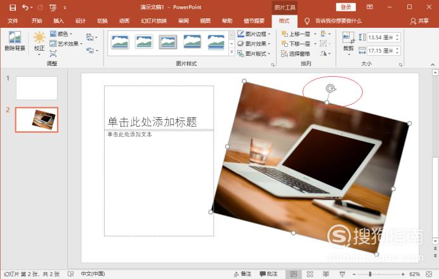Undo the last action
Viewport: 439px width, 279px height.
click(25, 7)
